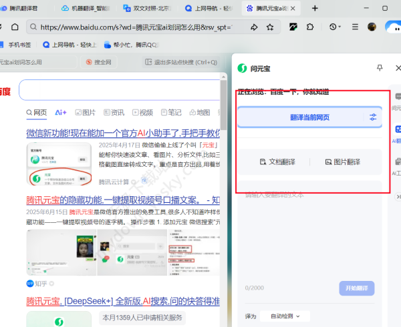Open the history clock icon in toolbar
Screen dimensions: 401x327
click(x=333, y=27)
